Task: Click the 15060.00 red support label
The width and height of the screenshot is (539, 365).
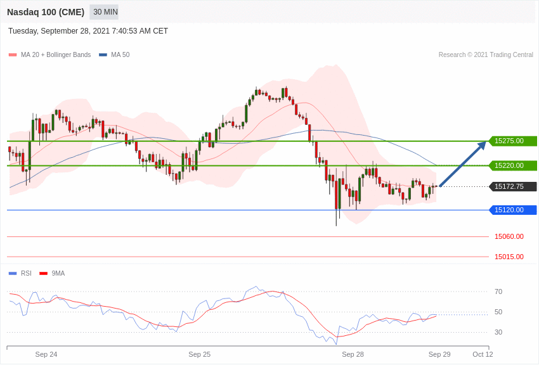Action: coord(509,236)
